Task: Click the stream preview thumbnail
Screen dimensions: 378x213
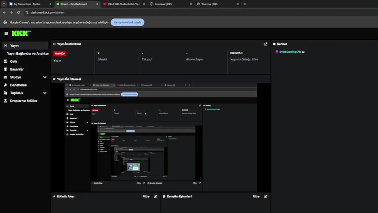Action: pos(161,137)
